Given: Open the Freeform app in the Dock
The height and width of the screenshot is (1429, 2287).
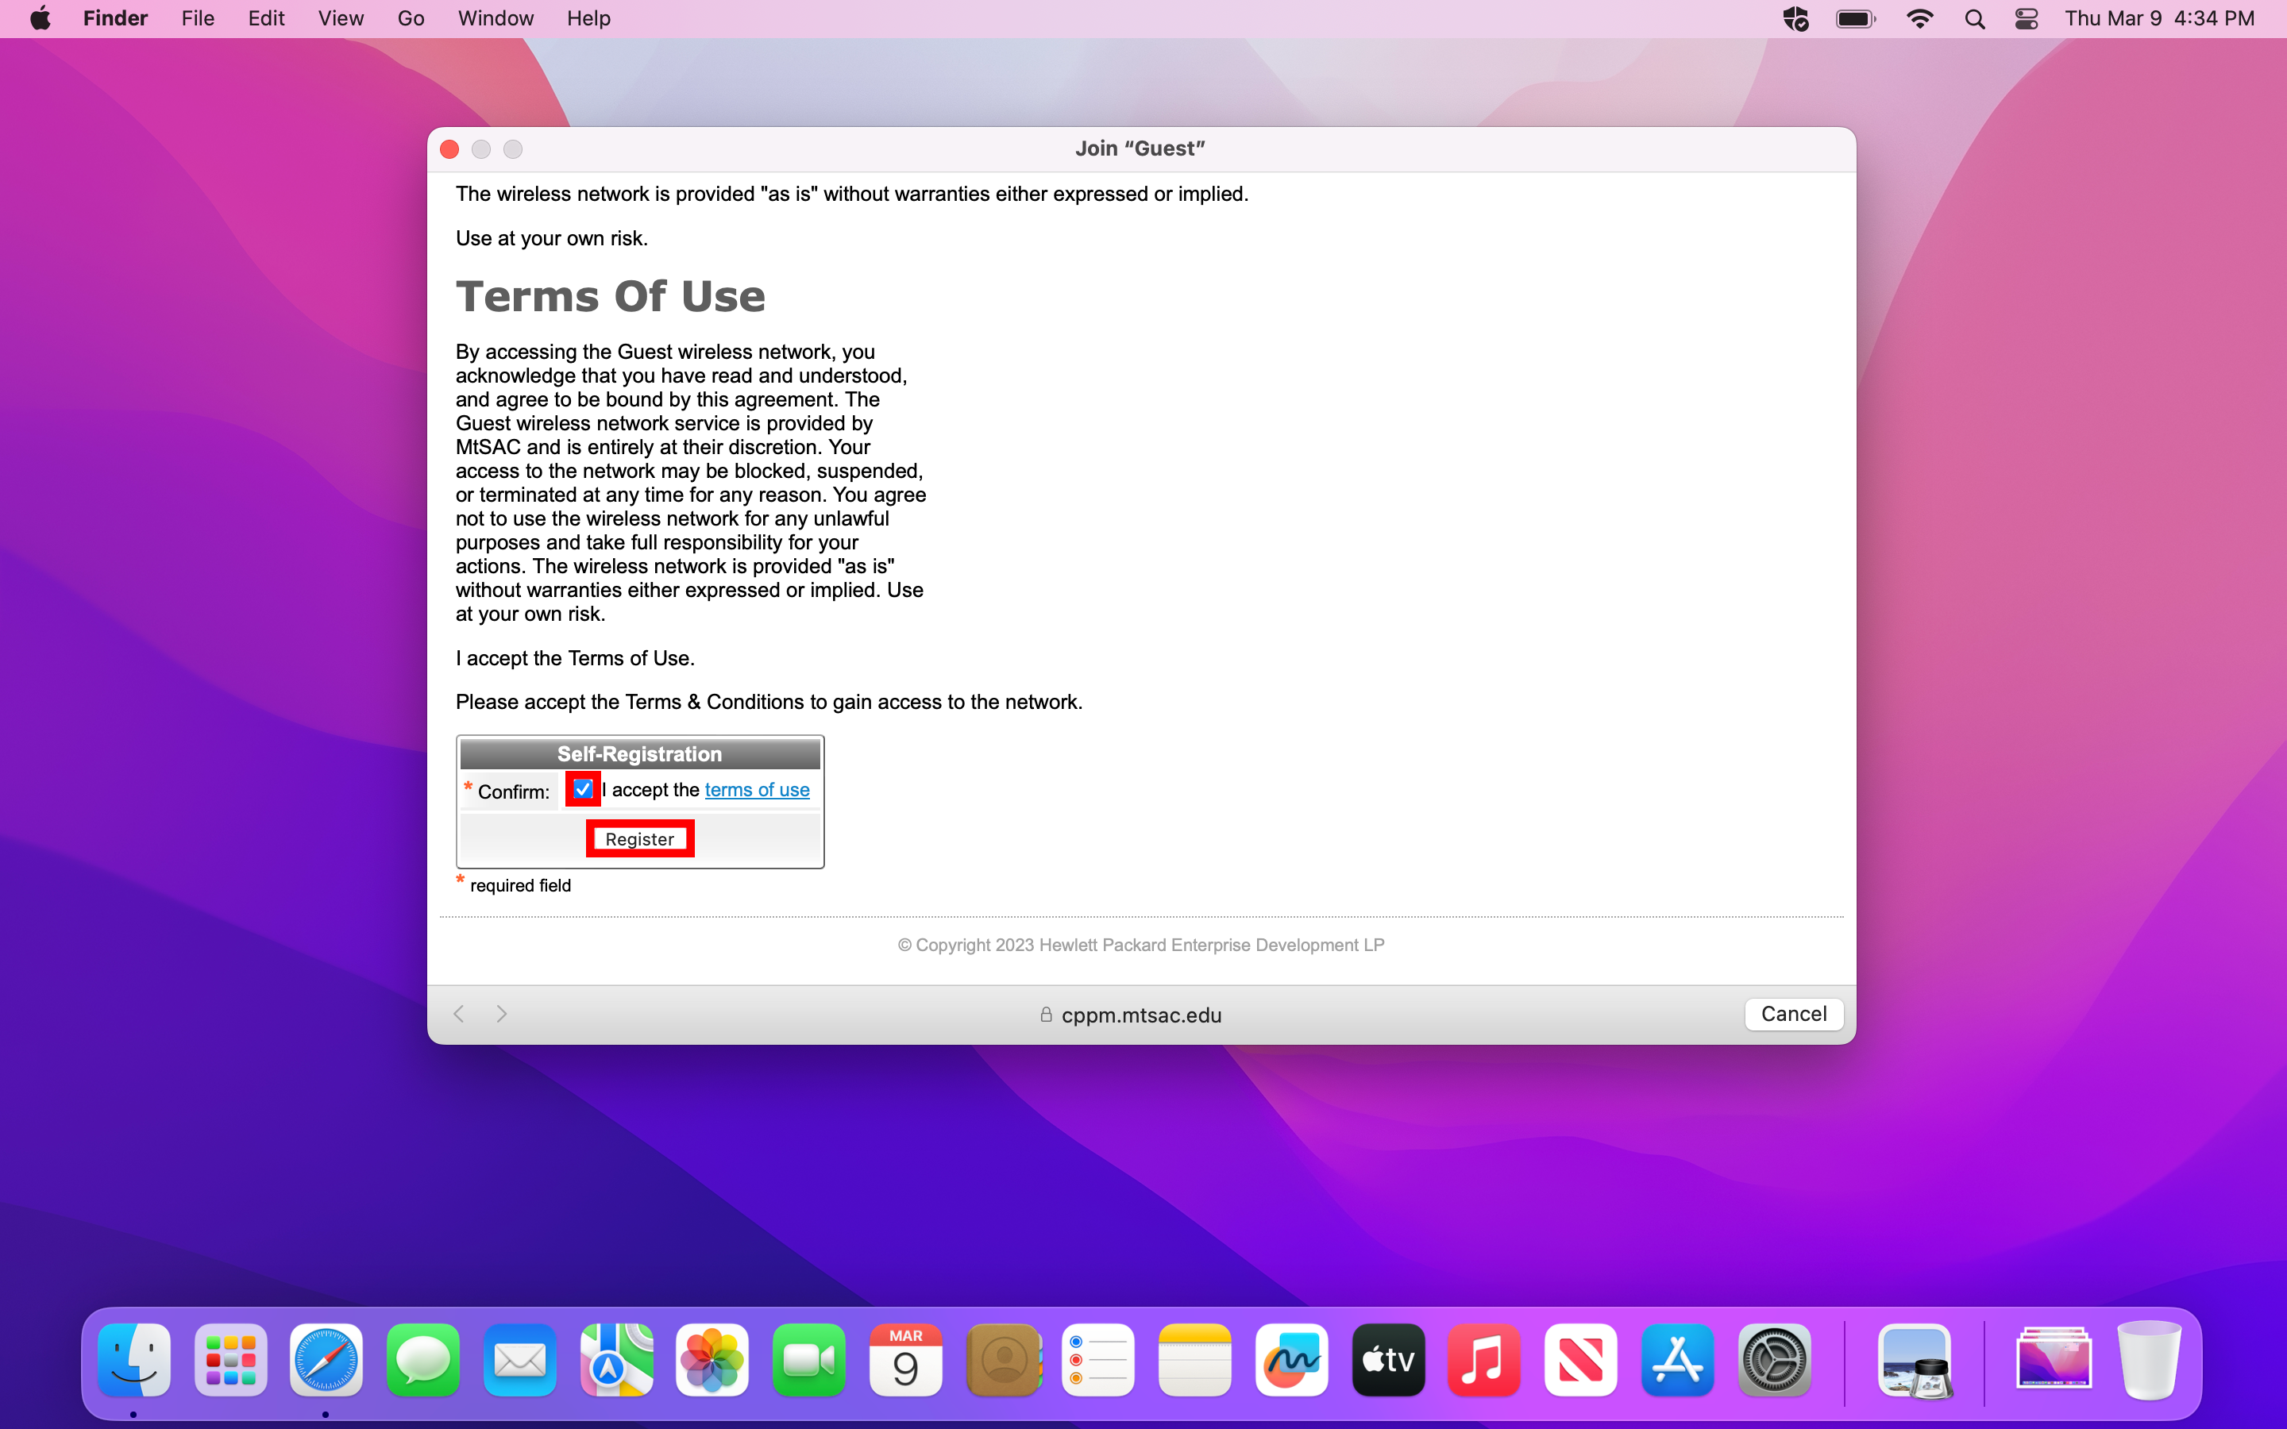Looking at the screenshot, I should 1291,1361.
